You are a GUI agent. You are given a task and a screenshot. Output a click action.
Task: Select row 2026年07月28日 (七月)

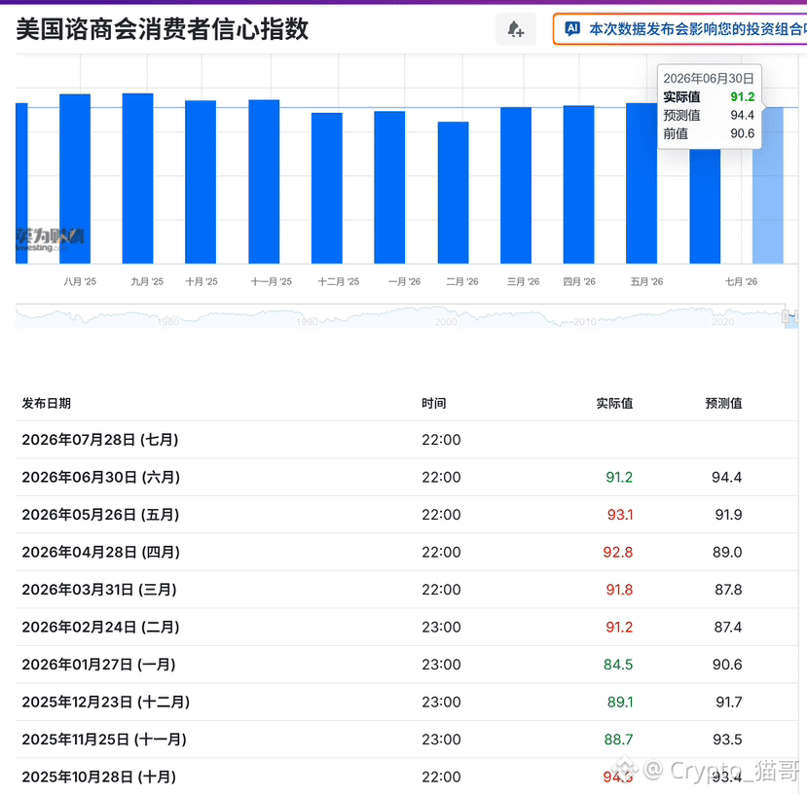(407, 440)
